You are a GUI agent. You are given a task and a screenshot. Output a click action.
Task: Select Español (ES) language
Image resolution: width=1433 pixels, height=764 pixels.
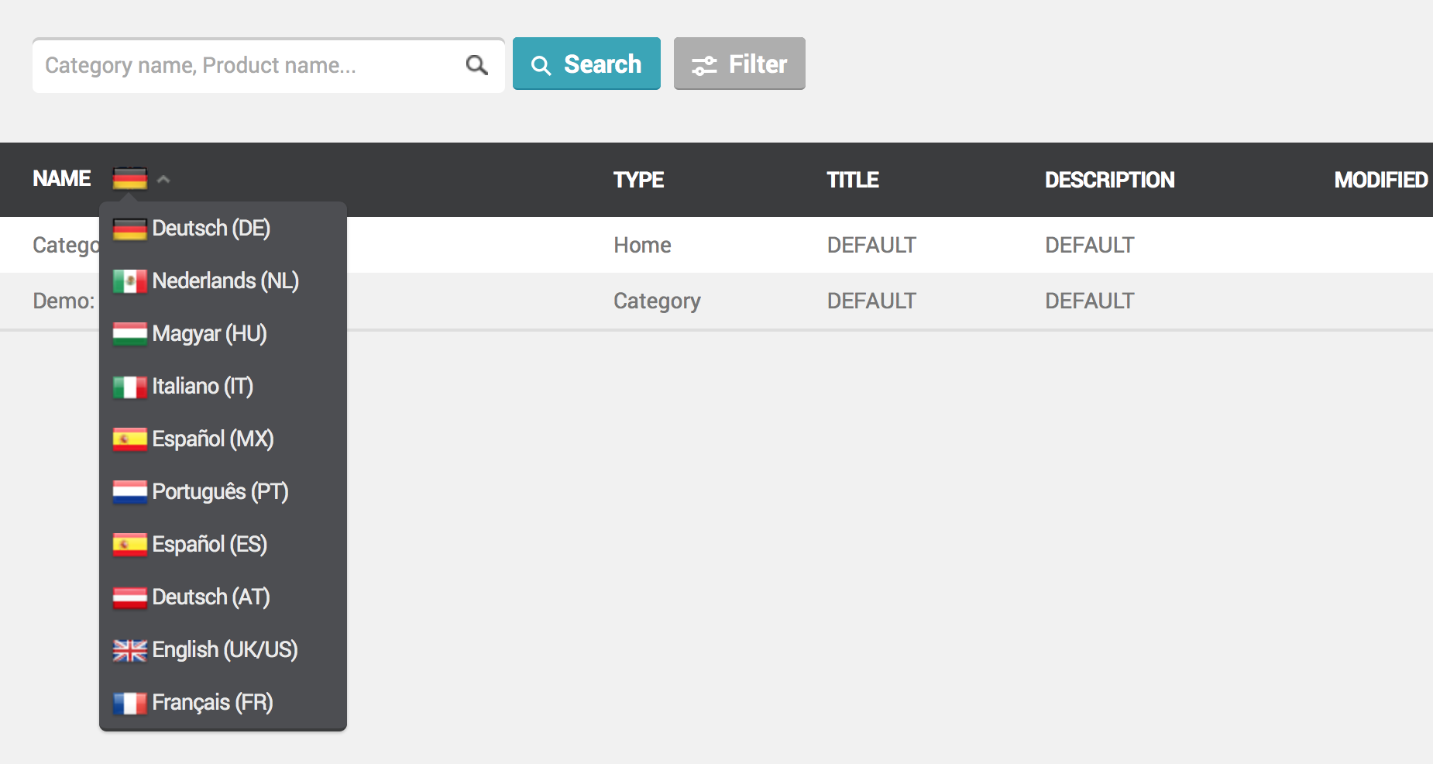pos(223,545)
